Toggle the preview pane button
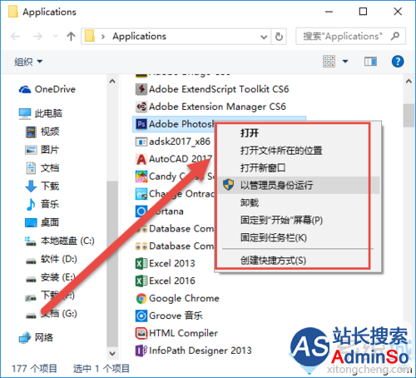 pos(370,62)
